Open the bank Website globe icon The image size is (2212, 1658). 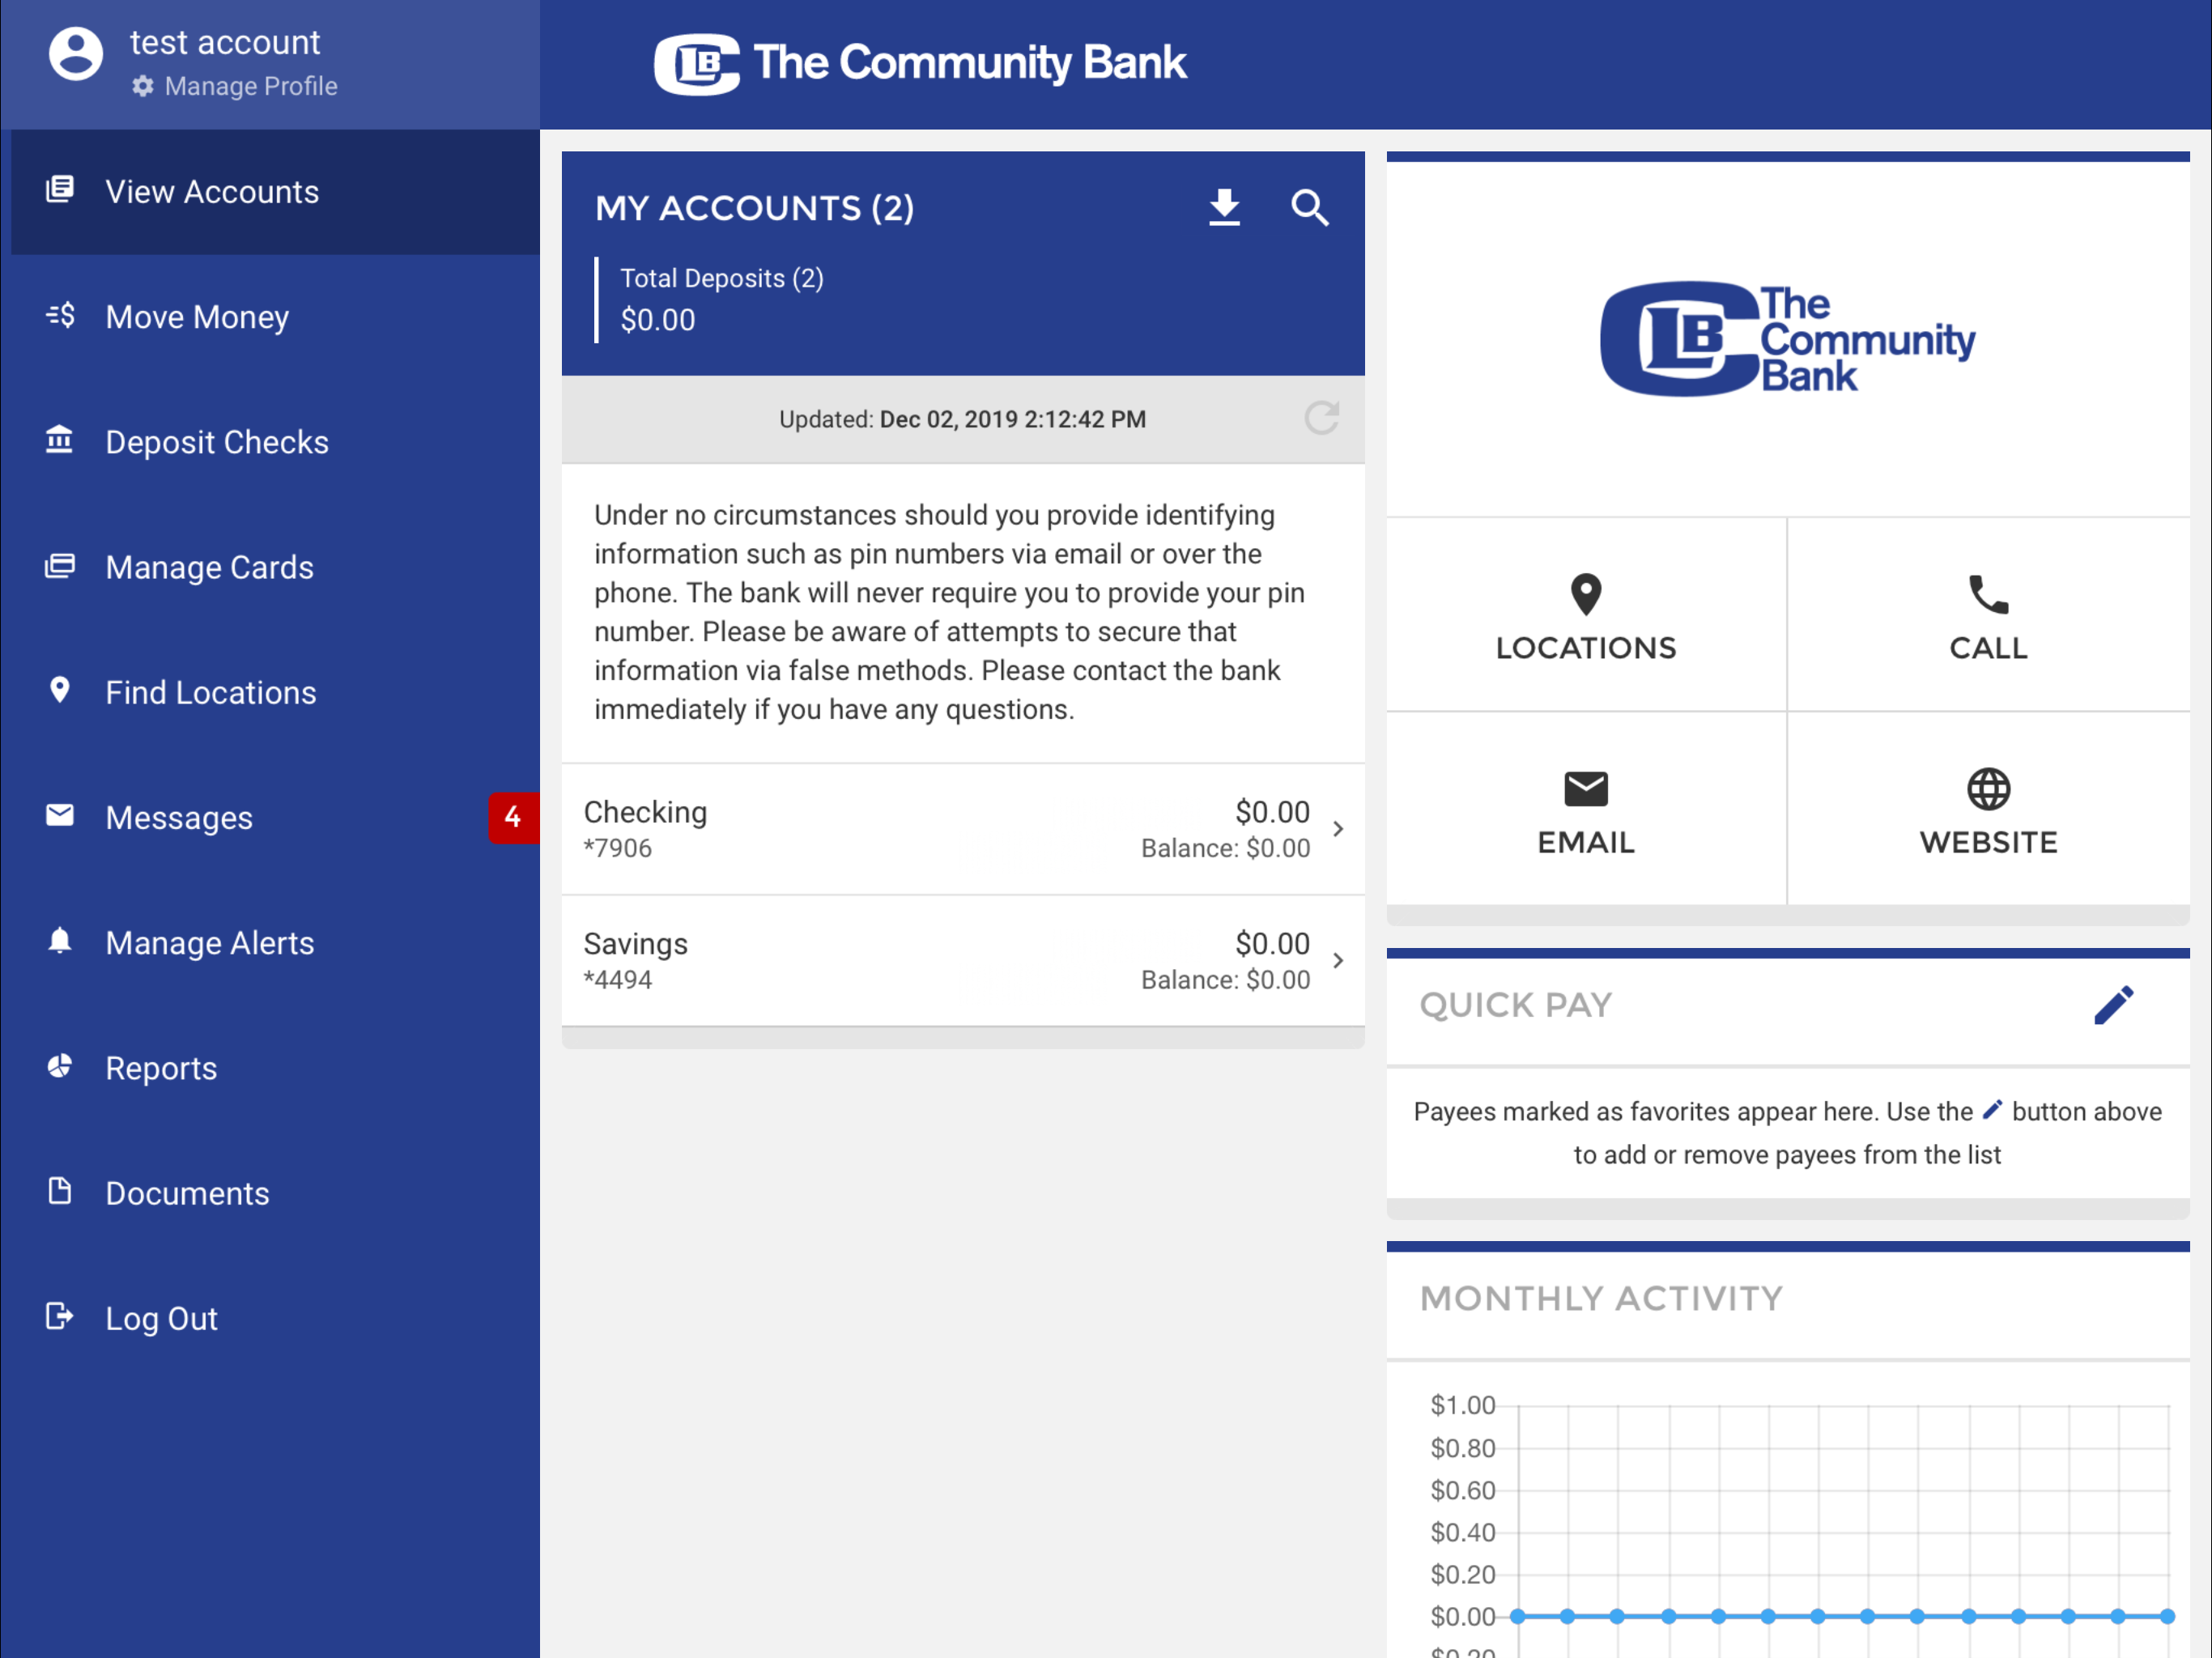click(x=1987, y=789)
